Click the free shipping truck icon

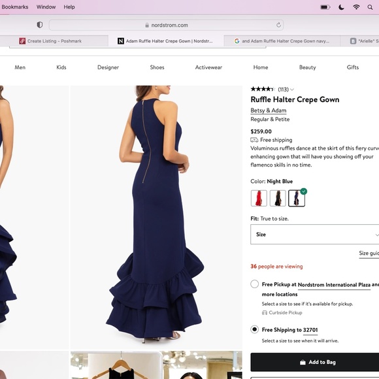254,140
